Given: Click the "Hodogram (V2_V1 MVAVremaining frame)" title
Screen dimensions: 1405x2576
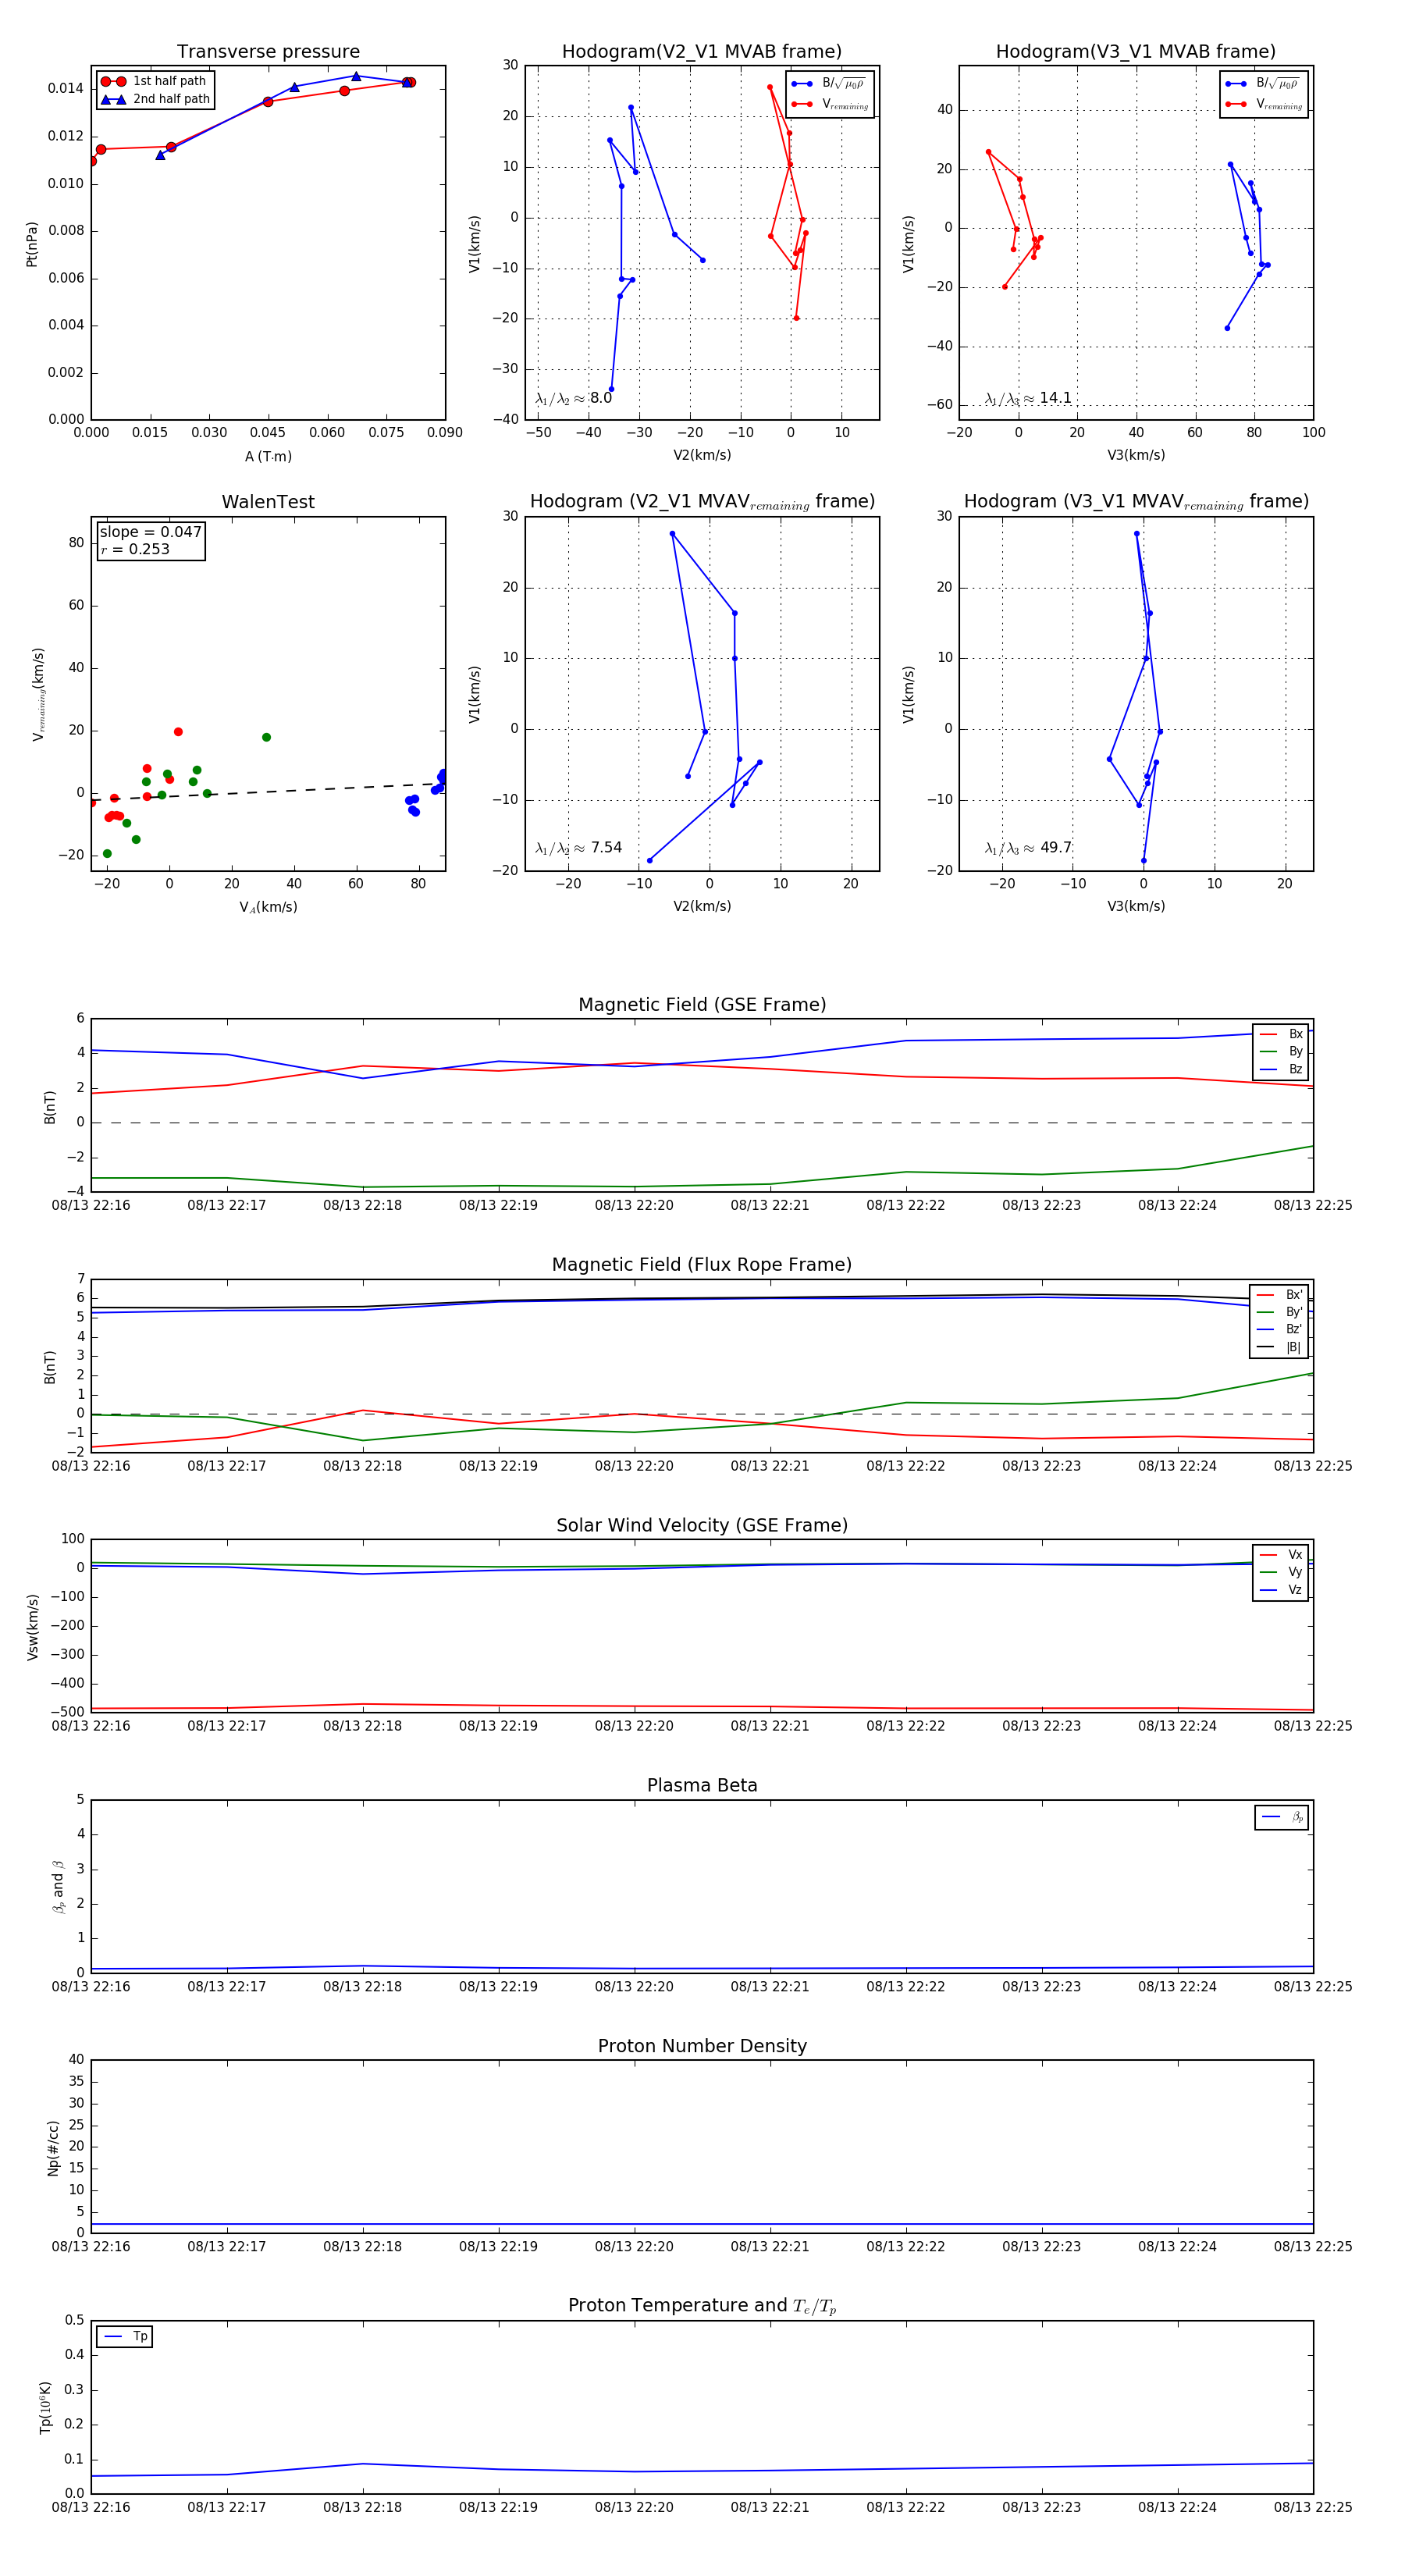Looking at the screenshot, I should [702, 502].
